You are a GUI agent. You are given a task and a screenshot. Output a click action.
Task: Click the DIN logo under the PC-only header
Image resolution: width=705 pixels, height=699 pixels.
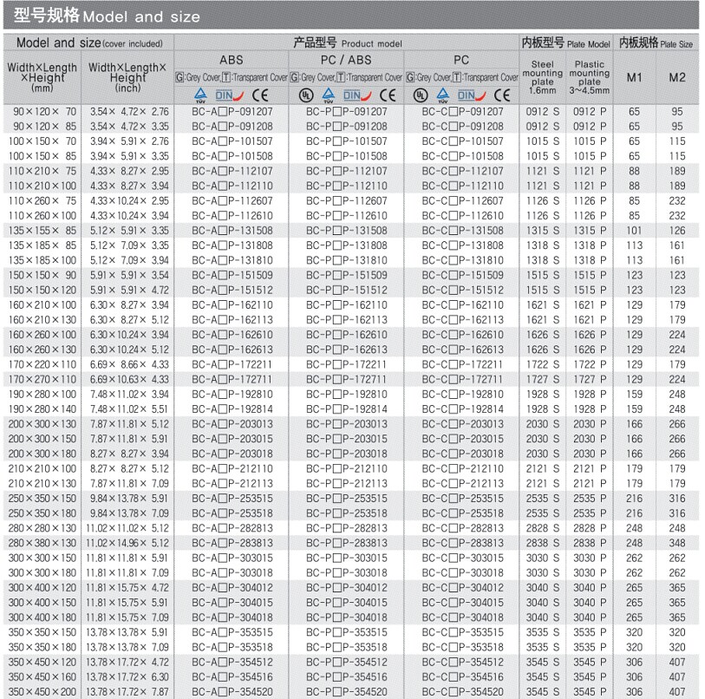coord(472,95)
